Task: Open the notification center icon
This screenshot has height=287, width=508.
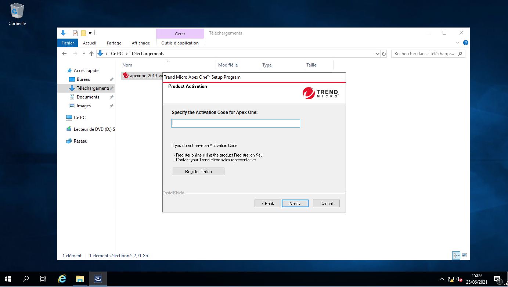Action: pyautogui.click(x=497, y=279)
